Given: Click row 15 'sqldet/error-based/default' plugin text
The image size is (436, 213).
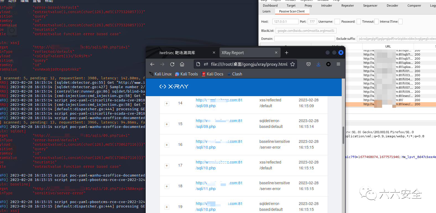Looking at the screenshot, I should [271, 124].
